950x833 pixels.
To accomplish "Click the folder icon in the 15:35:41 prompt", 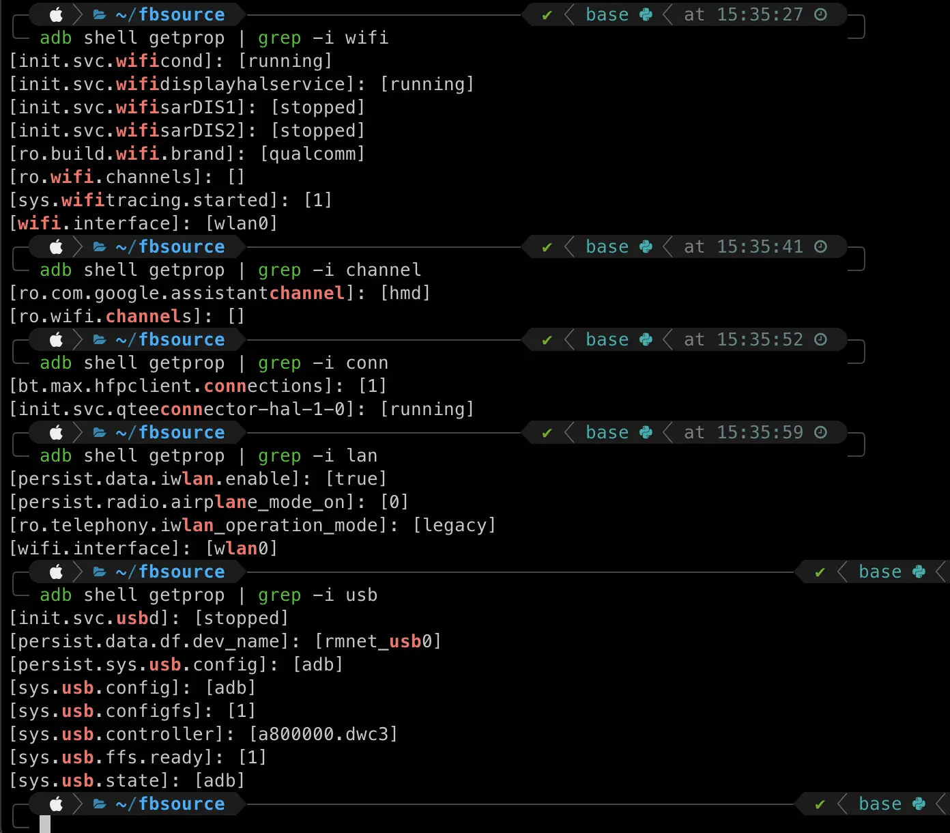I will (x=100, y=246).
